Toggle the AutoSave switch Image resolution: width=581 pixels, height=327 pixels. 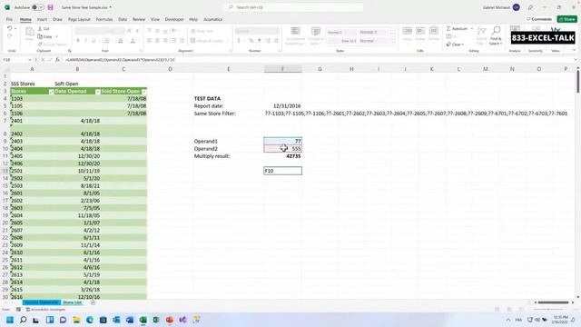tap(38, 7)
